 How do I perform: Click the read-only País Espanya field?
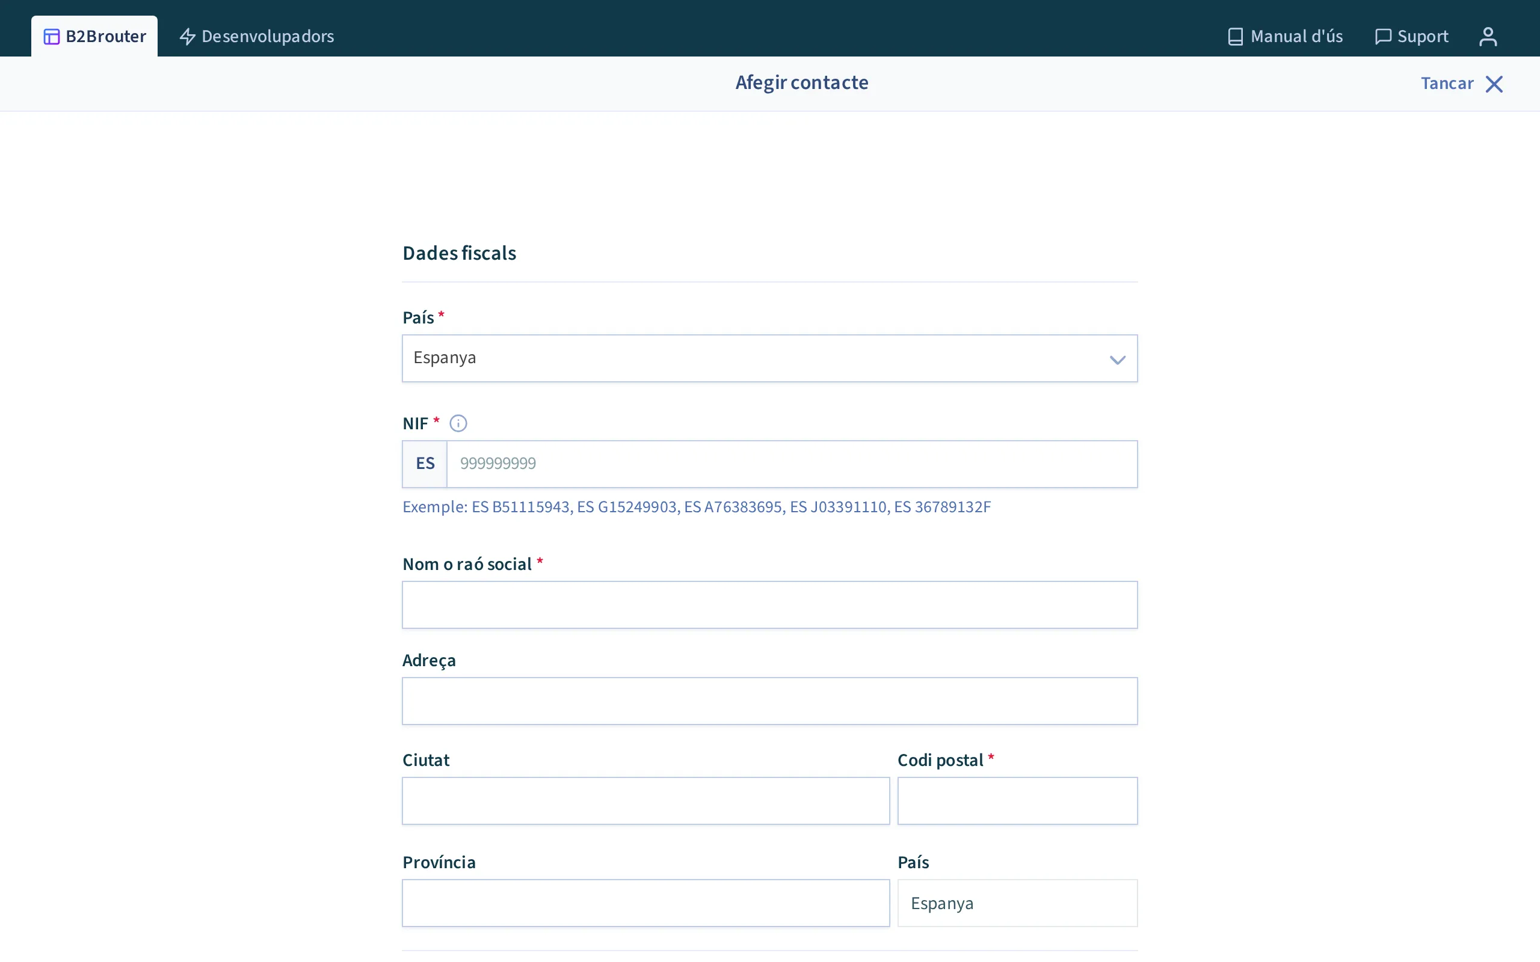(x=1017, y=903)
